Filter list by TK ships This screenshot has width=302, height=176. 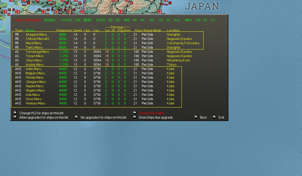[x=161, y=20]
